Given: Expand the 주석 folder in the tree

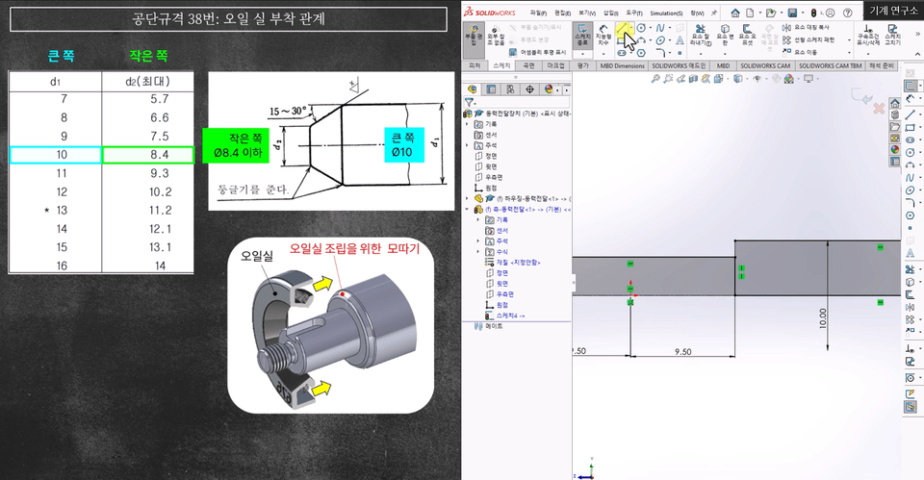Looking at the screenshot, I should click(467, 145).
